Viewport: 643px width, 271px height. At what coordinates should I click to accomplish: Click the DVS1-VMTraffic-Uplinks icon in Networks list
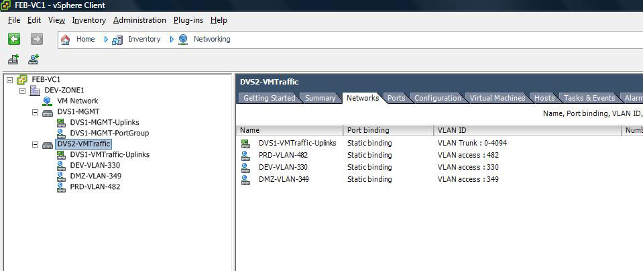click(245, 143)
